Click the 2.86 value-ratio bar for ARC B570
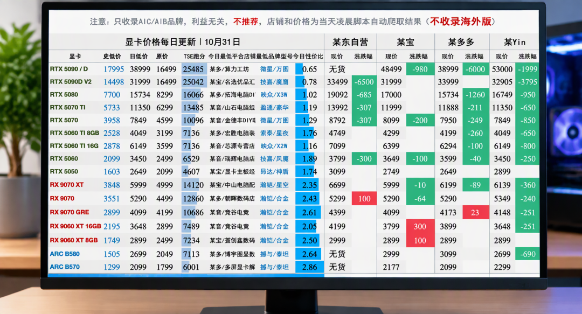The height and width of the screenshot is (314, 582). tap(309, 267)
